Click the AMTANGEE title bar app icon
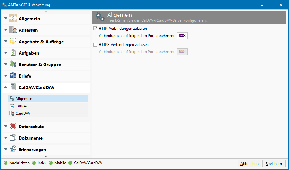Image resolution: width=289 pixels, height=170 pixels. [4, 5]
